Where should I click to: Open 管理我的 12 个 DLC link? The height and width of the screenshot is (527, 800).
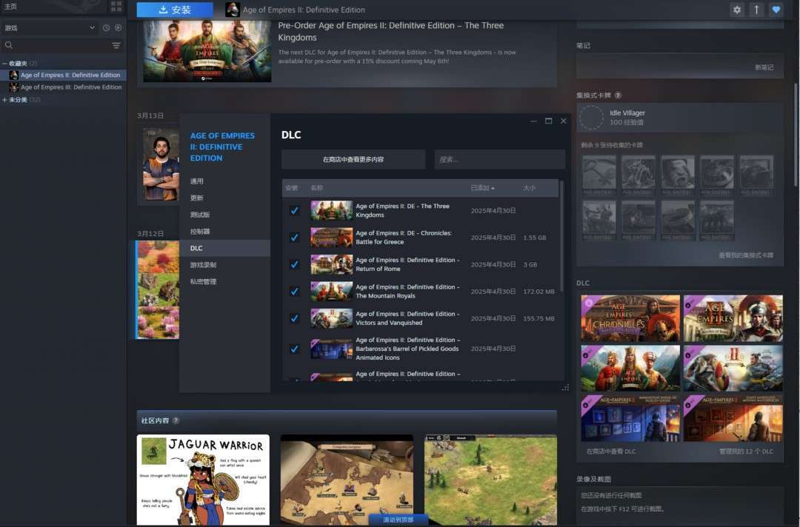746,452
